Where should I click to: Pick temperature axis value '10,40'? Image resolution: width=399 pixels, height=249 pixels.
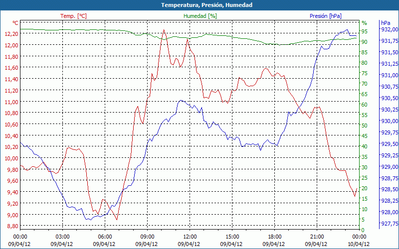pyautogui.click(x=11, y=135)
